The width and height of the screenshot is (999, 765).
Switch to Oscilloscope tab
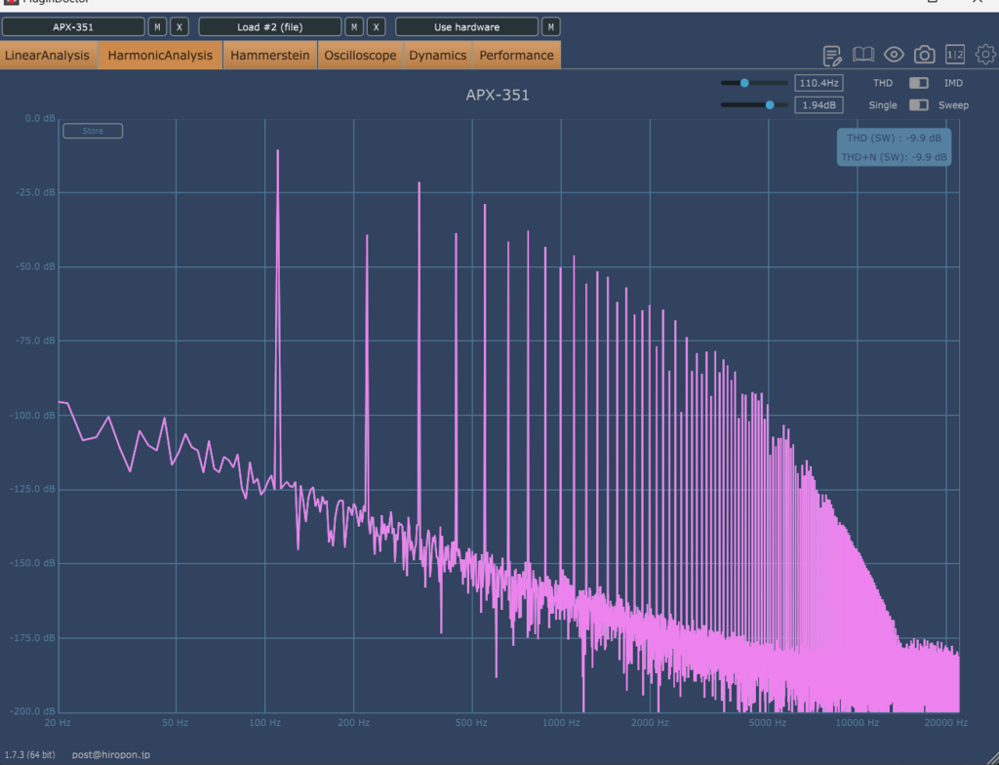361,56
